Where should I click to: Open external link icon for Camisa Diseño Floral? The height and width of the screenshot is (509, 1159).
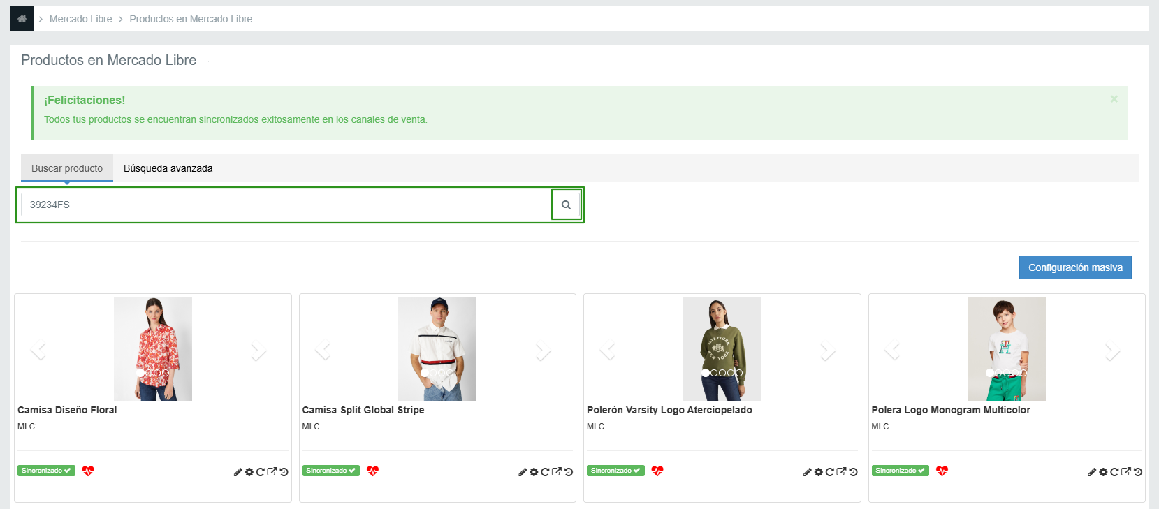coord(272,472)
